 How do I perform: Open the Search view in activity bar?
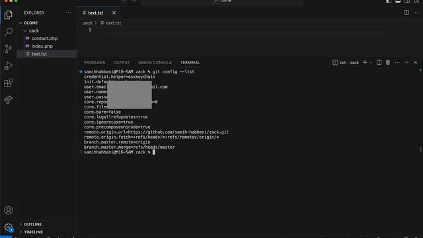point(9,32)
